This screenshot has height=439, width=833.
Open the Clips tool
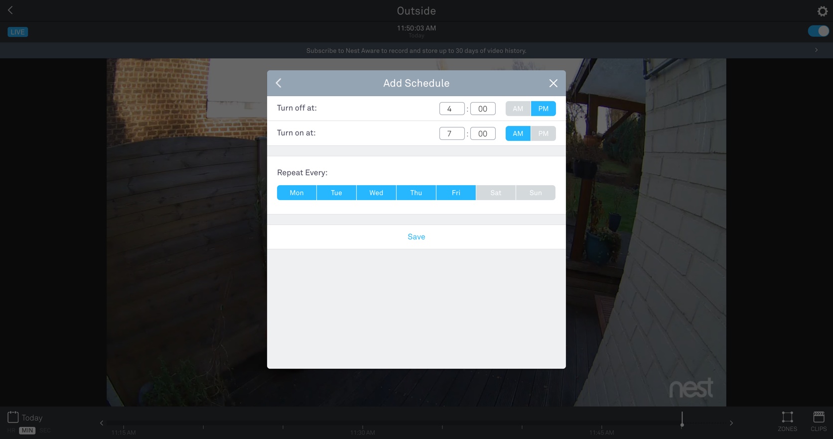818,421
